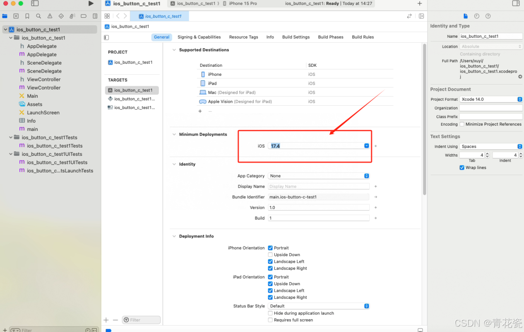Open the Breakpoint navigator
This screenshot has width=524, height=332.
click(x=84, y=16)
